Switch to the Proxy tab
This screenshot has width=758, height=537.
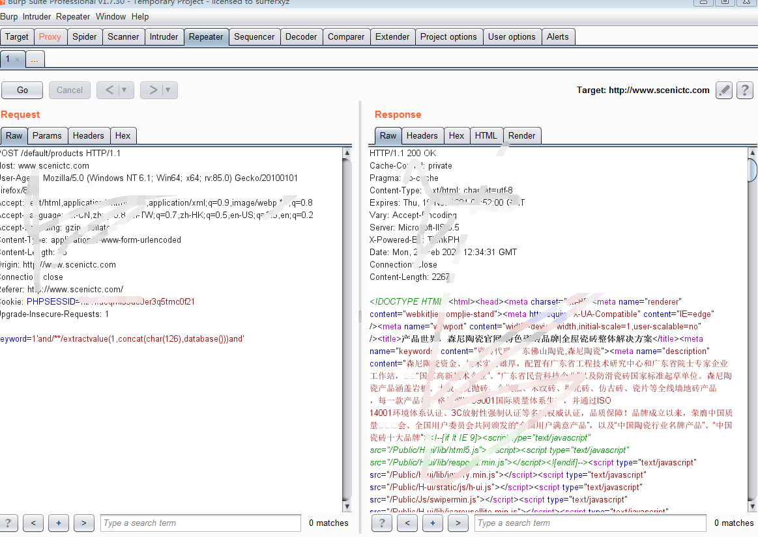tap(50, 36)
